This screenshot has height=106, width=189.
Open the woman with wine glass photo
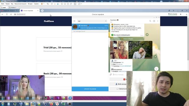click(119, 50)
